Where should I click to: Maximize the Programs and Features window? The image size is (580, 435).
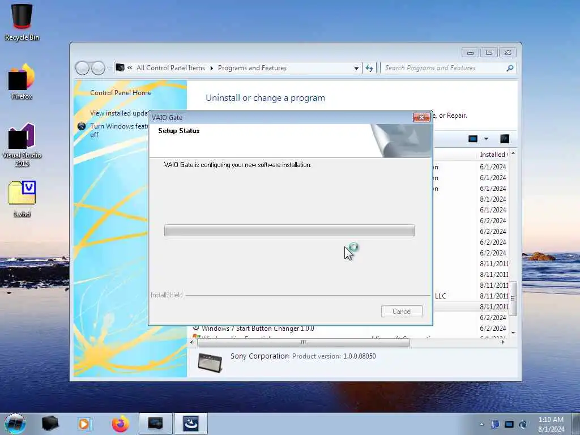(489, 53)
